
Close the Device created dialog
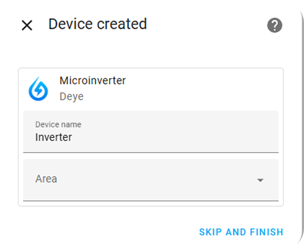(x=27, y=26)
